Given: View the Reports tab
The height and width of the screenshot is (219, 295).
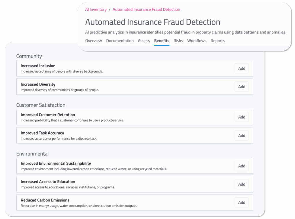Looking at the screenshot, I should tap(218, 41).
